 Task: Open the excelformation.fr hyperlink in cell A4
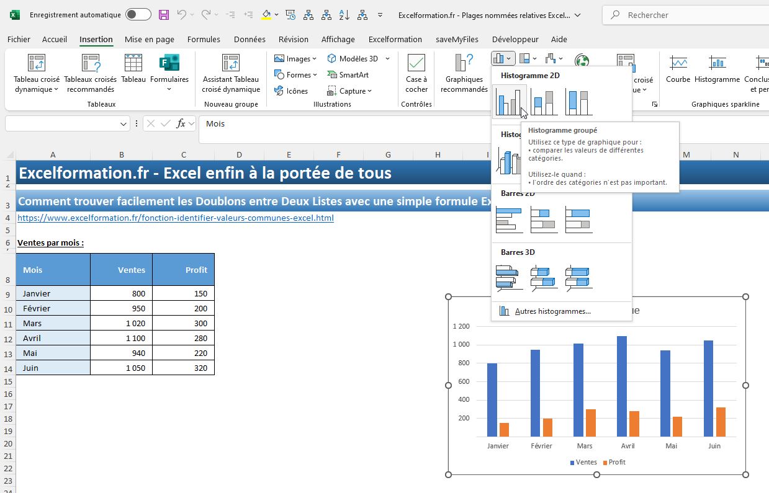pos(176,218)
